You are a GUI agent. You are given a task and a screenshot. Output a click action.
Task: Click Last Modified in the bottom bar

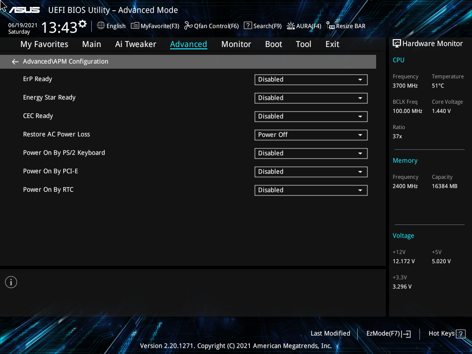click(330, 333)
